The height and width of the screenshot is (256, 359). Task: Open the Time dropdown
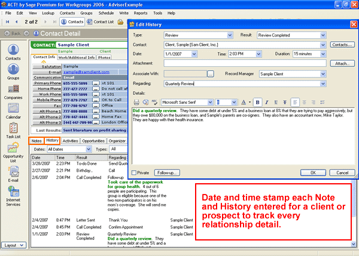tap(258, 54)
